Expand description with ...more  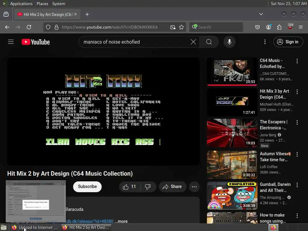pos(121,221)
